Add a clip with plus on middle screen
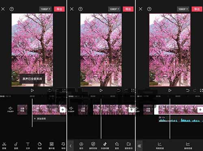This screenshot has width=203, height=151. pos(132,110)
